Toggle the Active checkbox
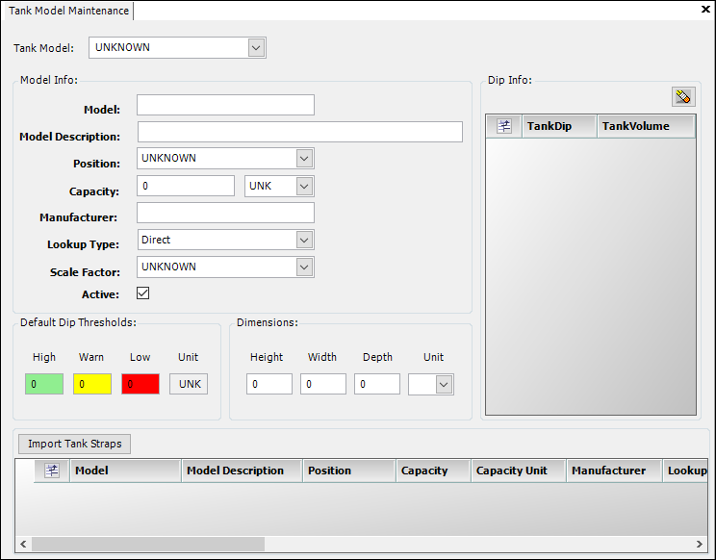Screen dimensions: 716x560 (143, 293)
